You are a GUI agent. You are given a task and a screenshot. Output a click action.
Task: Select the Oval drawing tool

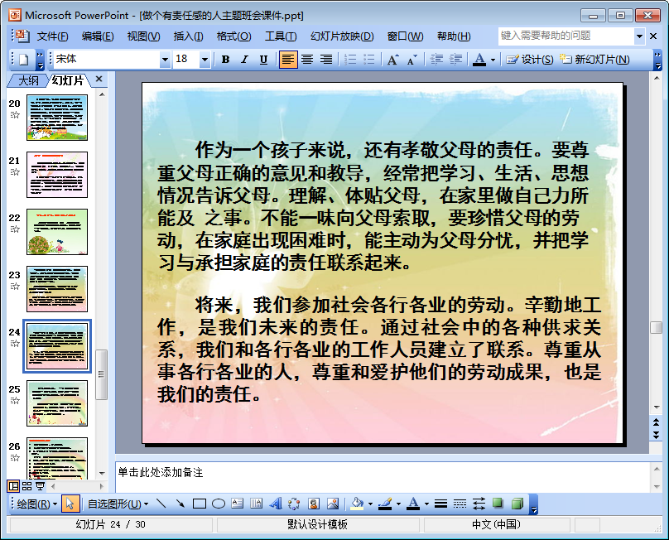point(219,504)
